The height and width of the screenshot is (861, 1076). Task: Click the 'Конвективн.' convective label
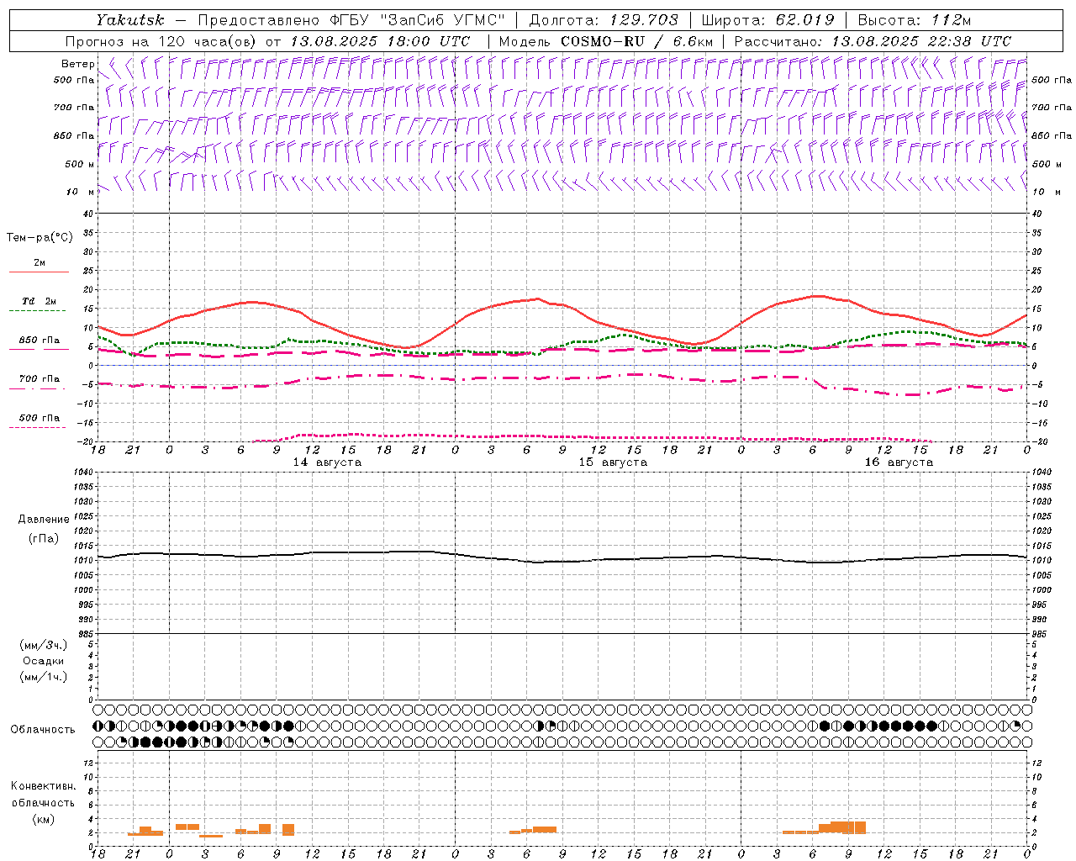(44, 786)
